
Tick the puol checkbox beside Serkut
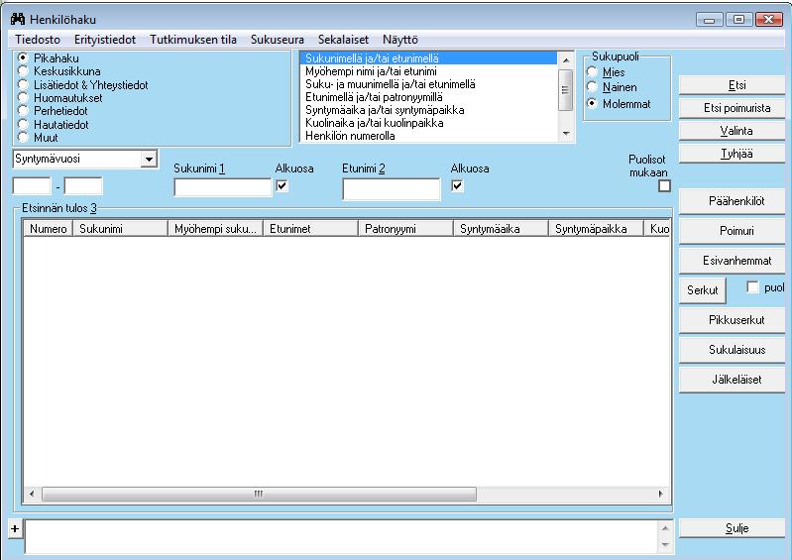click(x=752, y=287)
